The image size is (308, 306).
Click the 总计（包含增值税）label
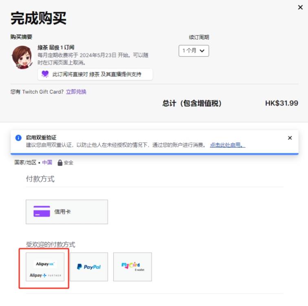[192, 103]
